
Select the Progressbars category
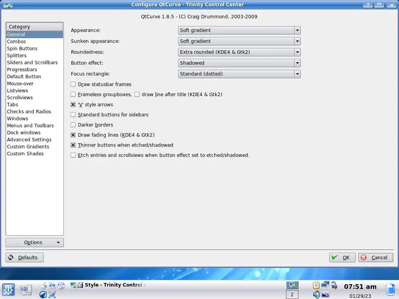(35, 69)
